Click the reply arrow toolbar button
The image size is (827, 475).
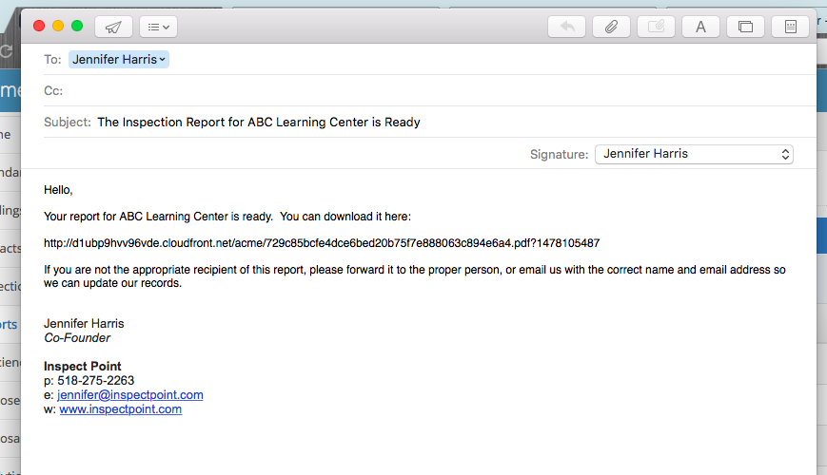click(567, 27)
